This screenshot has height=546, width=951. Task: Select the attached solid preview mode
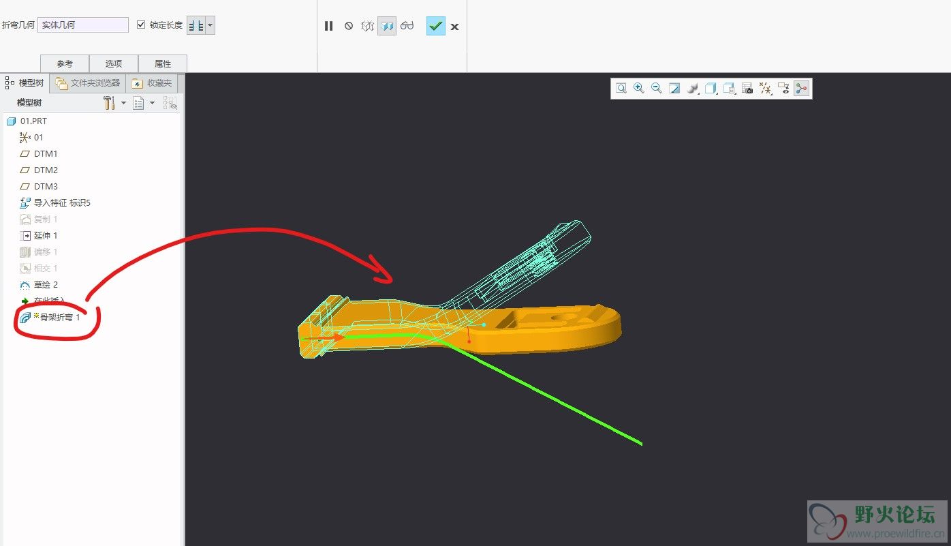pyautogui.click(x=387, y=26)
